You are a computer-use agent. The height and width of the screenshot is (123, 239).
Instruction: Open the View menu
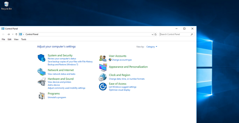pos(16,39)
